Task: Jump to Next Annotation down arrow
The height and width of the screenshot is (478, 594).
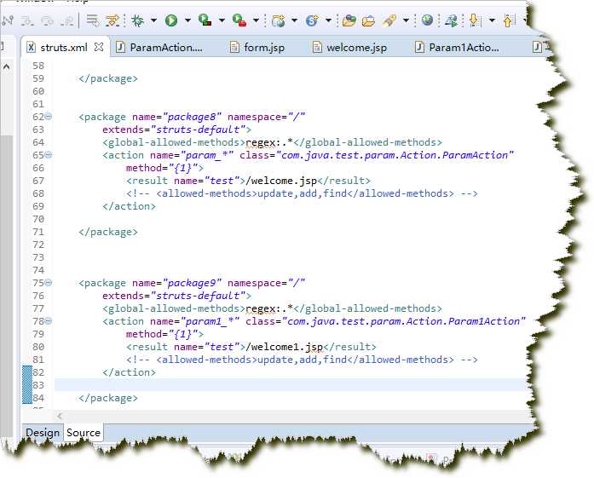Action: pos(475,20)
